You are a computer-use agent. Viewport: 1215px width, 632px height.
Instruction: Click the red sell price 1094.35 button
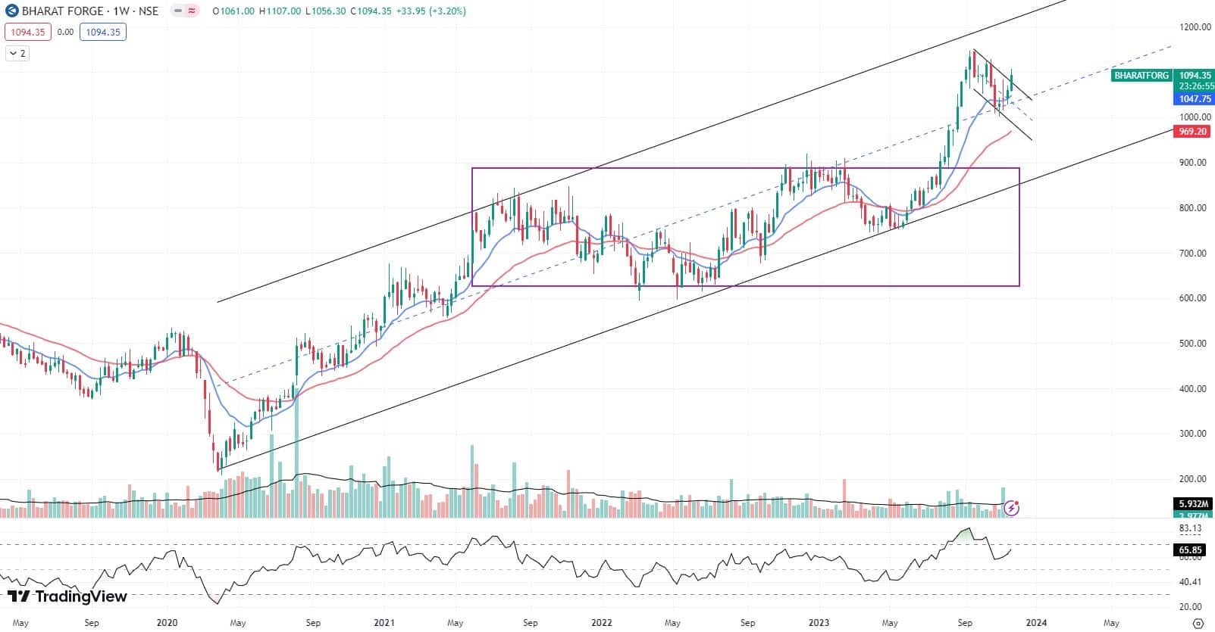tap(27, 32)
